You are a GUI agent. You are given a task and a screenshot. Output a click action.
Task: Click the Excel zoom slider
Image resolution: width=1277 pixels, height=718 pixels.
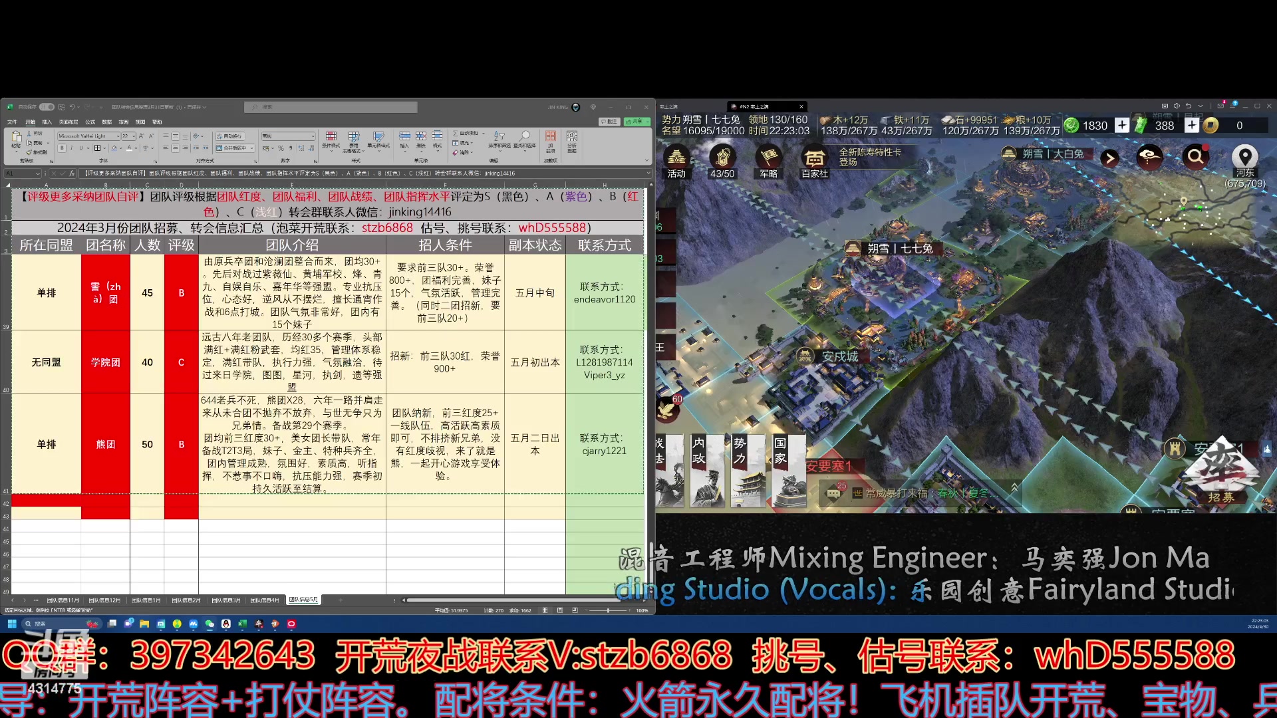click(x=607, y=610)
